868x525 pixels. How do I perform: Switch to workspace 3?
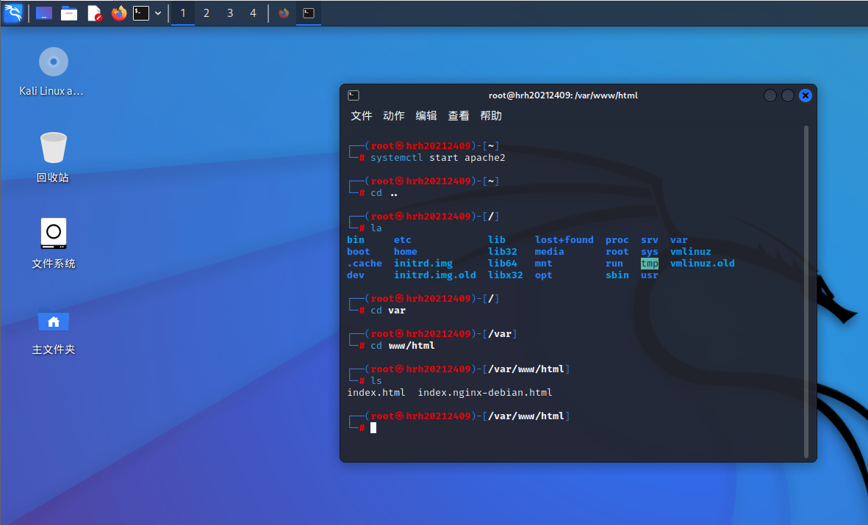pyautogui.click(x=230, y=13)
